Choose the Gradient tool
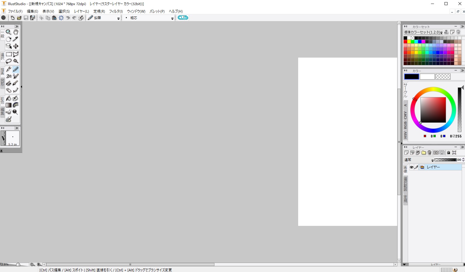Image resolution: width=465 pixels, height=272 pixels. pos(8,105)
